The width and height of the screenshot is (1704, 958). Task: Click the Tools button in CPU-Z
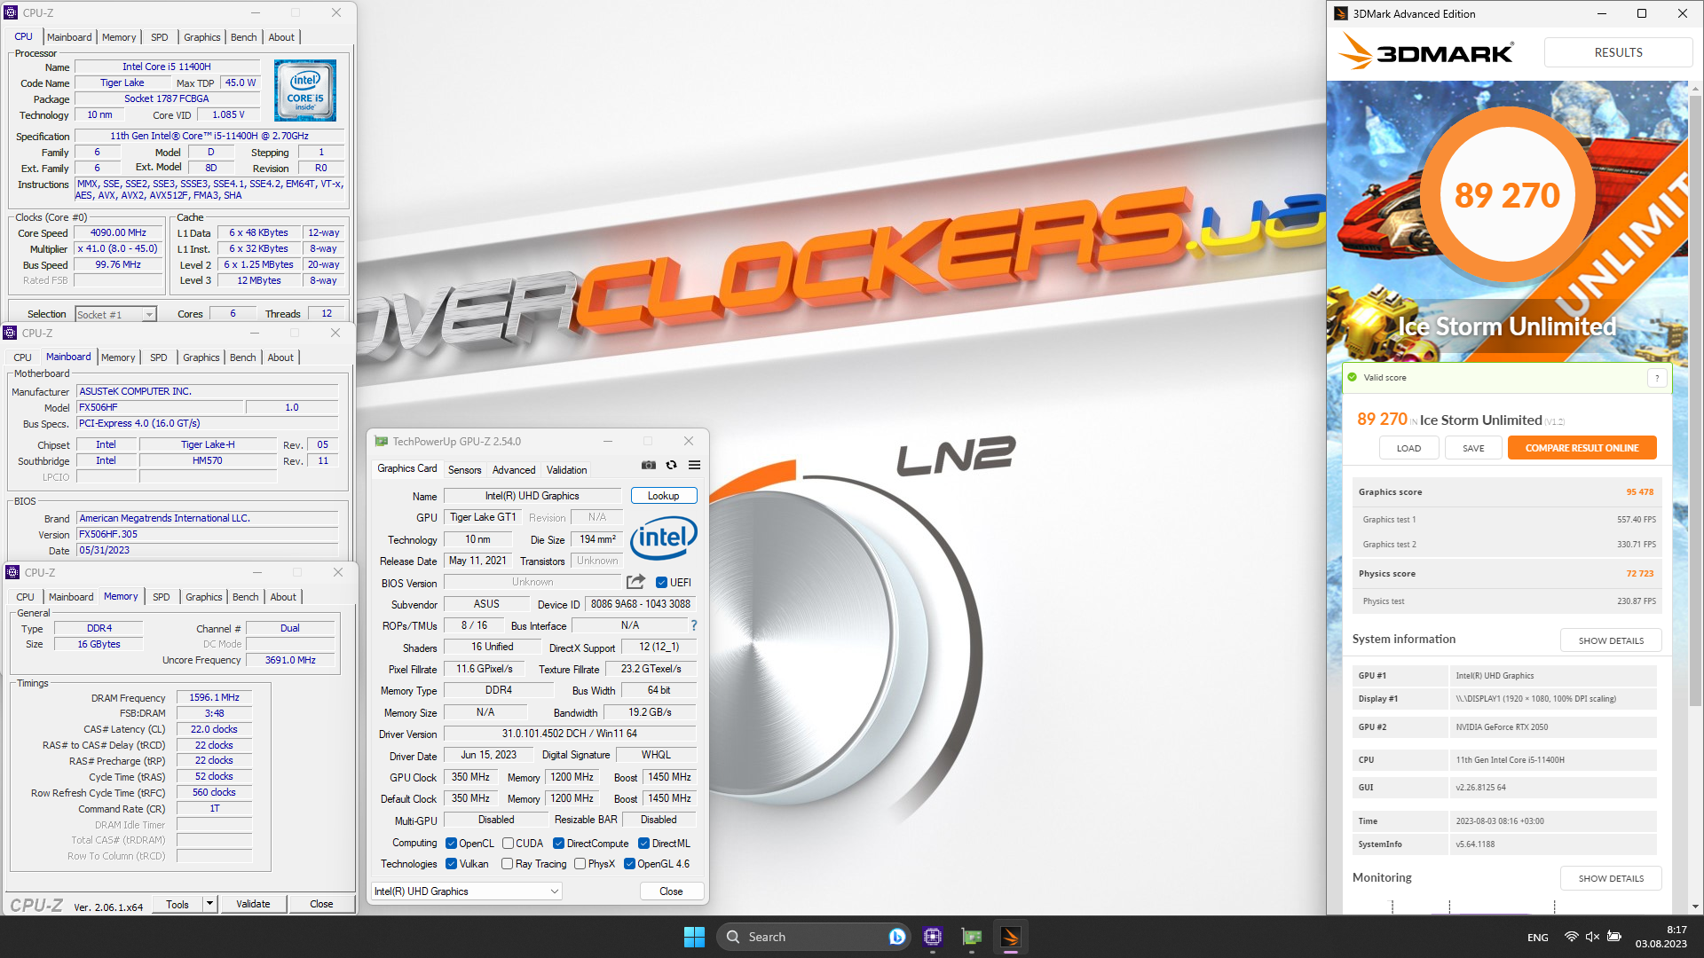(177, 904)
